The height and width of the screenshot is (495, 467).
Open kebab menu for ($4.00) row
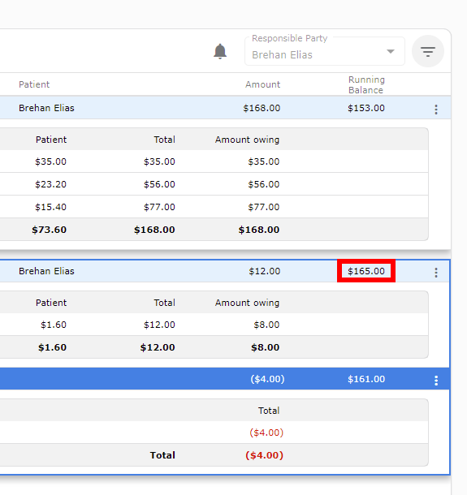click(436, 381)
